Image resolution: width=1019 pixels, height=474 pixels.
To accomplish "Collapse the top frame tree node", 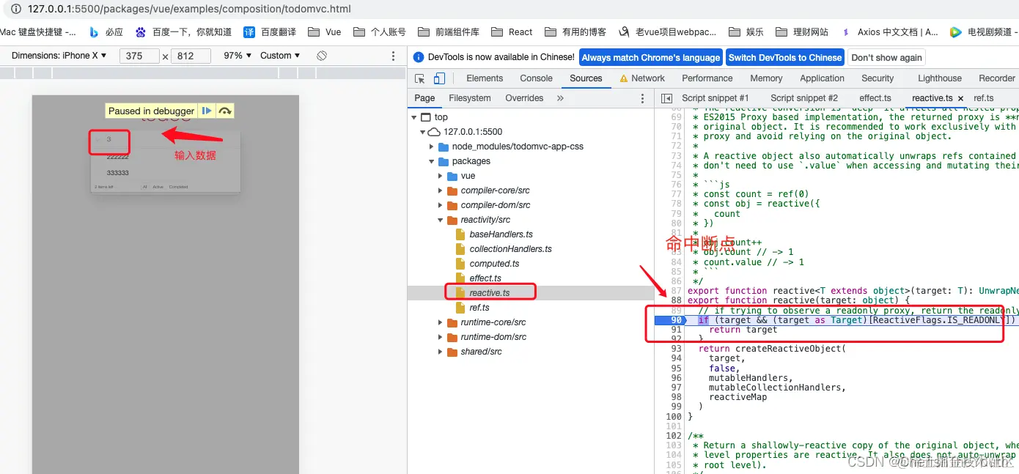I will tap(414, 117).
